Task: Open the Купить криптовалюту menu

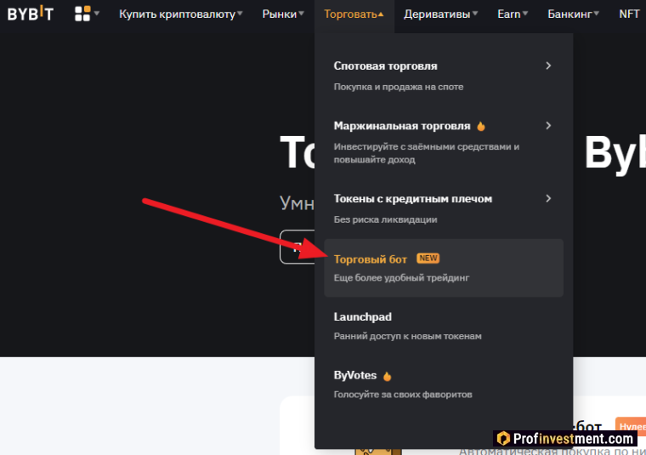Action: pyautogui.click(x=181, y=14)
